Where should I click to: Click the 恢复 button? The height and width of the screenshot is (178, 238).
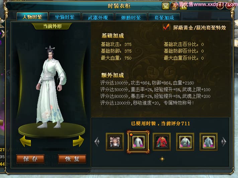pyautogui.click(x=72, y=159)
